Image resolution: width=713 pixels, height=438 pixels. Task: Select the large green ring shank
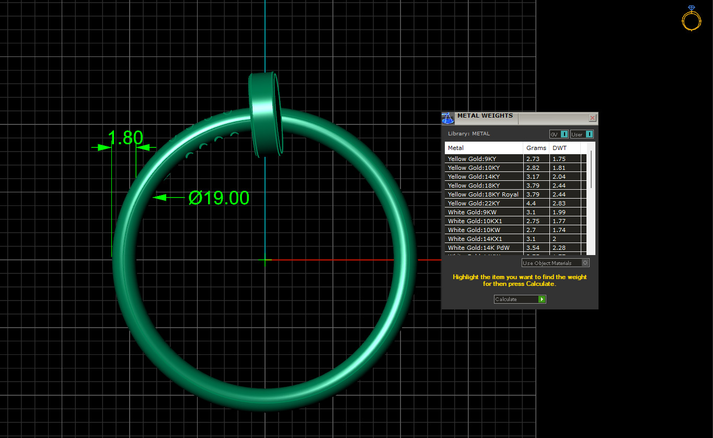click(123, 260)
